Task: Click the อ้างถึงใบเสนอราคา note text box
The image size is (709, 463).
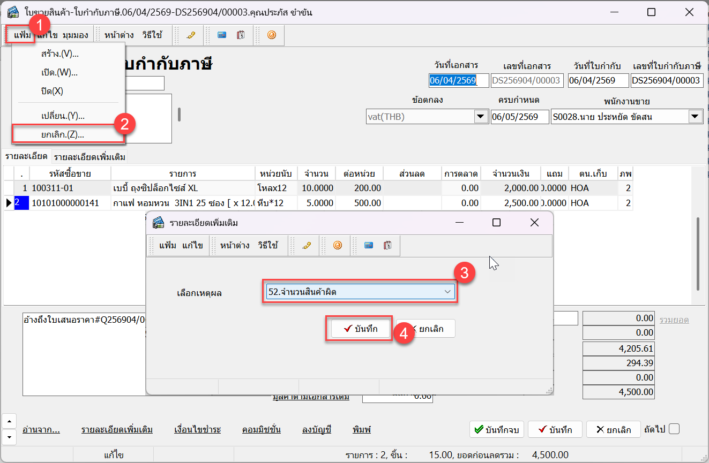Action: 84,354
